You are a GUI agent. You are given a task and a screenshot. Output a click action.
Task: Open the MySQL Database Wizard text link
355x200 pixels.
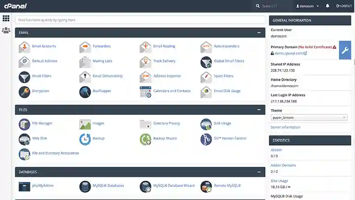(x=174, y=186)
